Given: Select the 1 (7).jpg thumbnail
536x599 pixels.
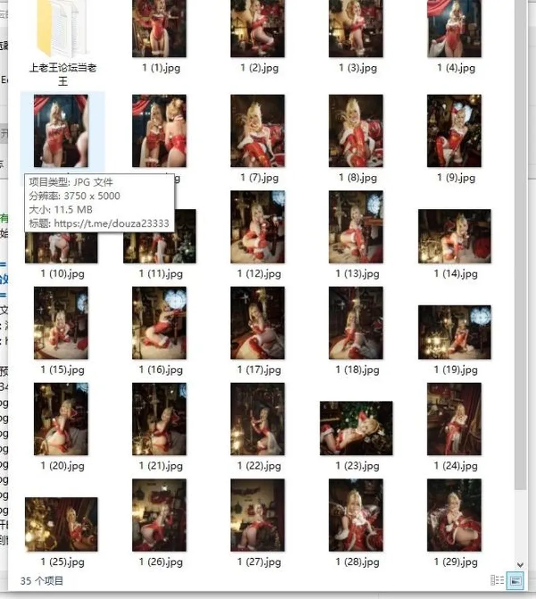Looking at the screenshot, I should (x=258, y=131).
